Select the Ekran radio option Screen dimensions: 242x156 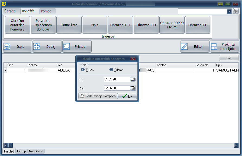pyautogui.click(x=83, y=70)
